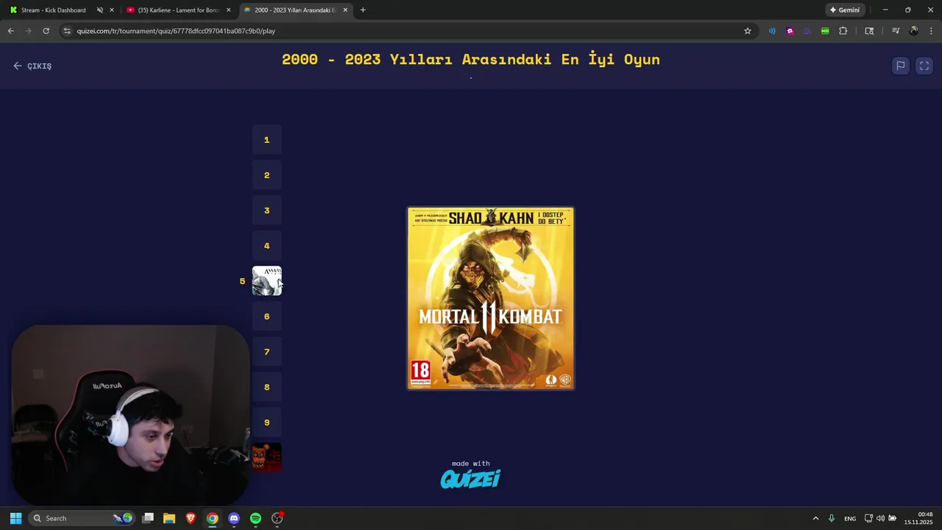Close the active quiz tab
Viewport: 942px width, 530px height.
345,10
